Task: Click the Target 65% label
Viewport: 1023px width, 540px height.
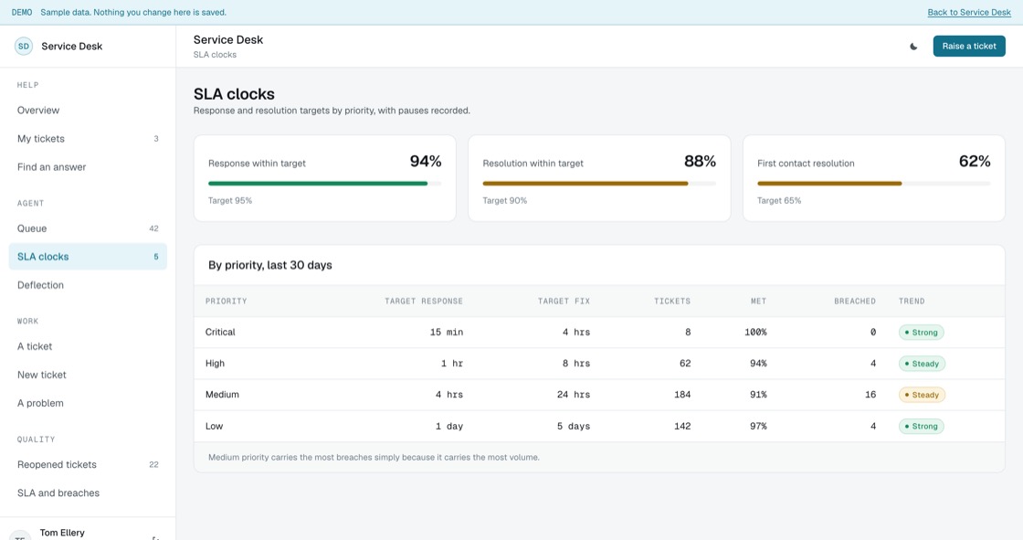Action: point(779,200)
